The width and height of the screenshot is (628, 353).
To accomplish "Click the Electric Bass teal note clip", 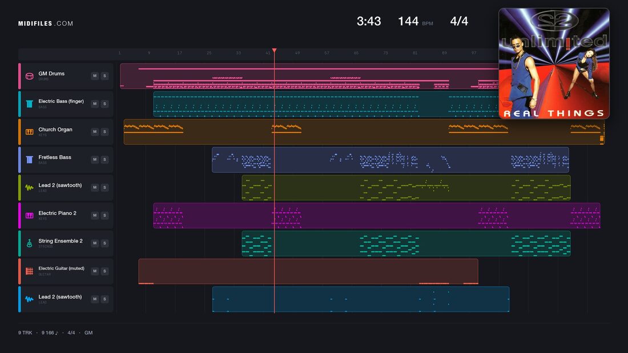I will 326,104.
